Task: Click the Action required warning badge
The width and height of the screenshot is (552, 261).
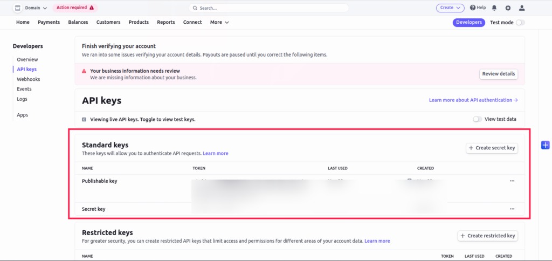Action: click(x=75, y=8)
